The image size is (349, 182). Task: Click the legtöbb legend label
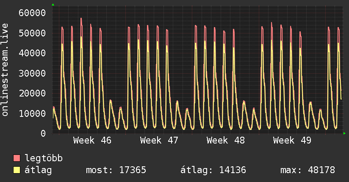click(x=44, y=158)
